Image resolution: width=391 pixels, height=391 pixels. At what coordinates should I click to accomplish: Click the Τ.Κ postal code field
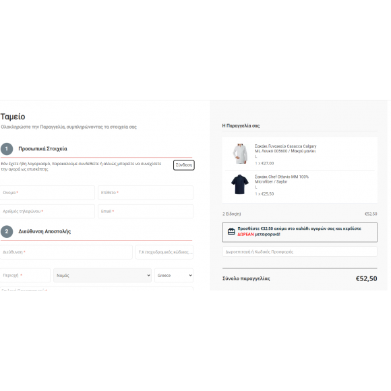(164, 252)
